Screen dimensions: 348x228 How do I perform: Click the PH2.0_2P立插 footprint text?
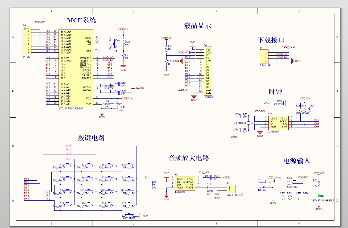click(x=235, y=195)
